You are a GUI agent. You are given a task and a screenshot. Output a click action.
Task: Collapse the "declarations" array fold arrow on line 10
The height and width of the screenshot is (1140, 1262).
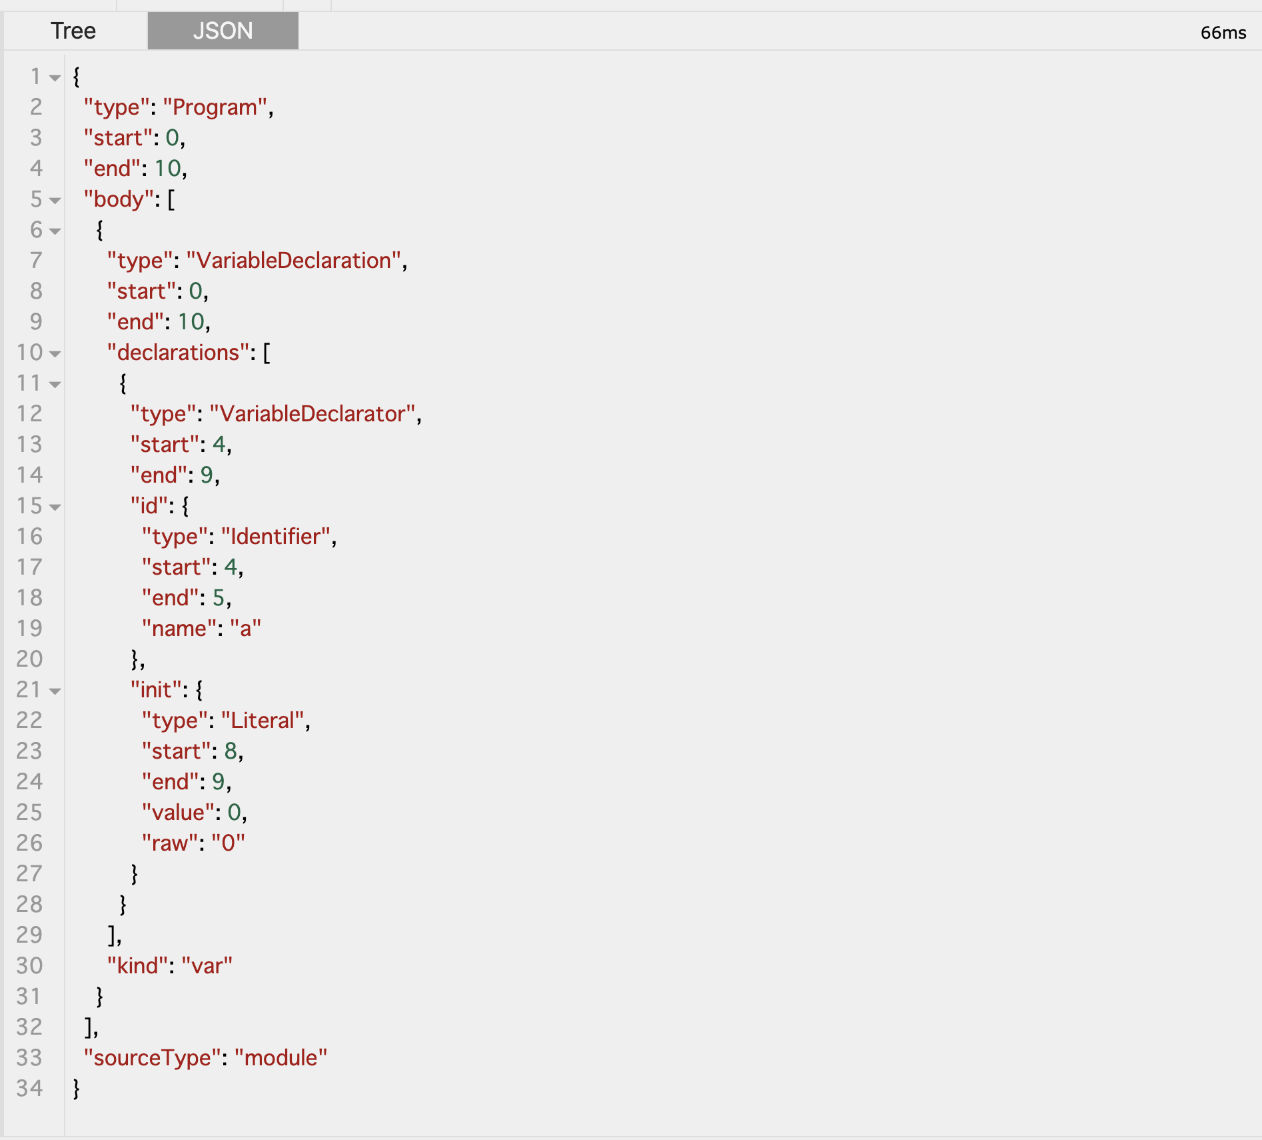[55, 354]
